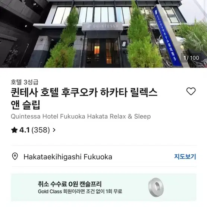The image size is (207, 207).
Task: Click Hakataekihigashi Fukuoka address text
Action: point(68,157)
